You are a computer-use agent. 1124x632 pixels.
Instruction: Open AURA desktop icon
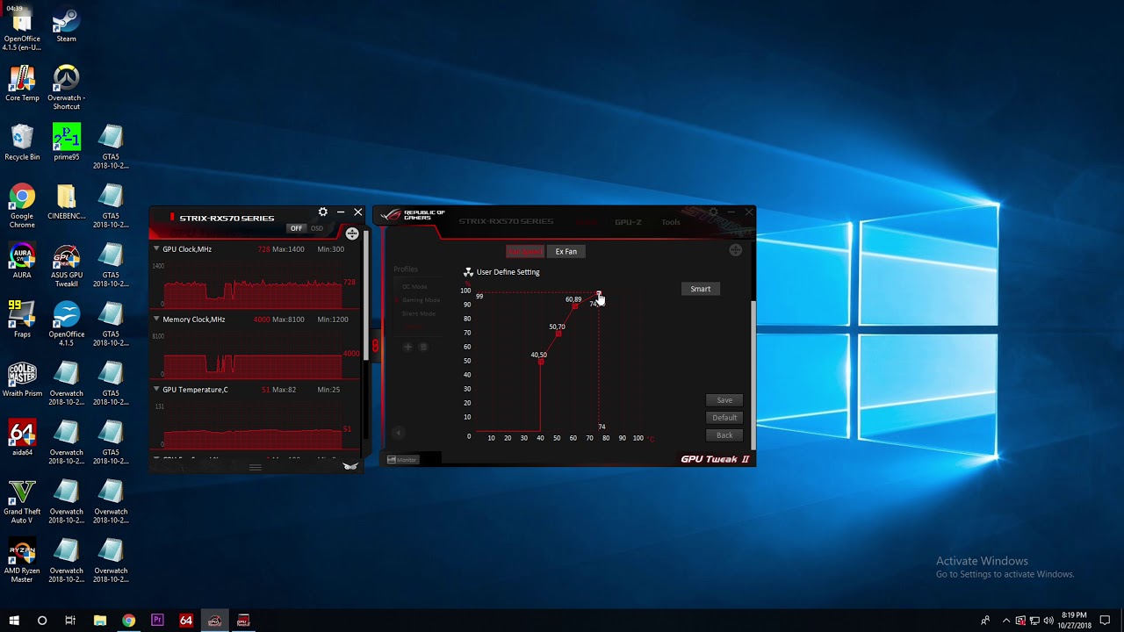point(22,262)
